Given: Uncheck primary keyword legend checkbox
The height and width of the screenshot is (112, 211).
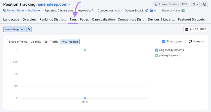Looking at the screenshot, I should pos(156,55).
